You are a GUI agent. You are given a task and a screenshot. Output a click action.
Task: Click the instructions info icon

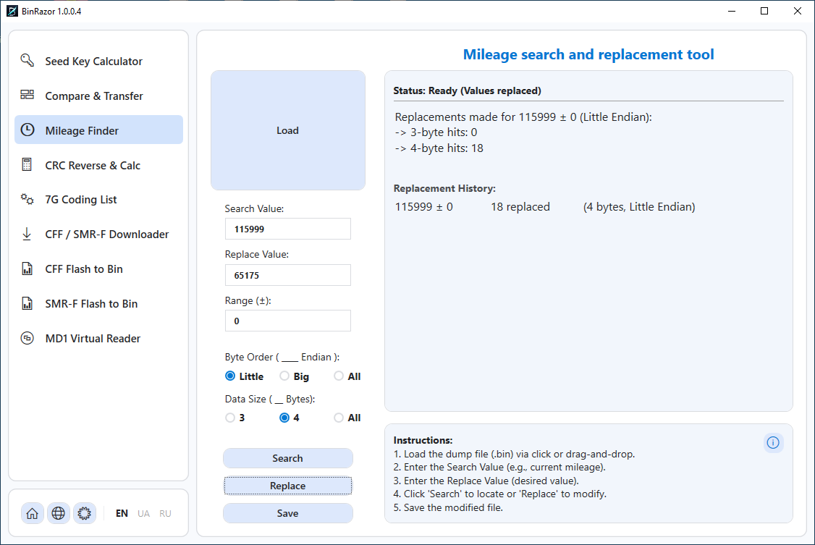773,443
